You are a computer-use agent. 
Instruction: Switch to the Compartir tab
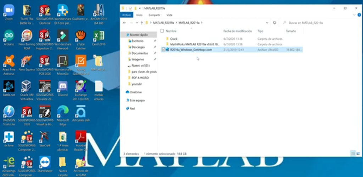click(154, 15)
